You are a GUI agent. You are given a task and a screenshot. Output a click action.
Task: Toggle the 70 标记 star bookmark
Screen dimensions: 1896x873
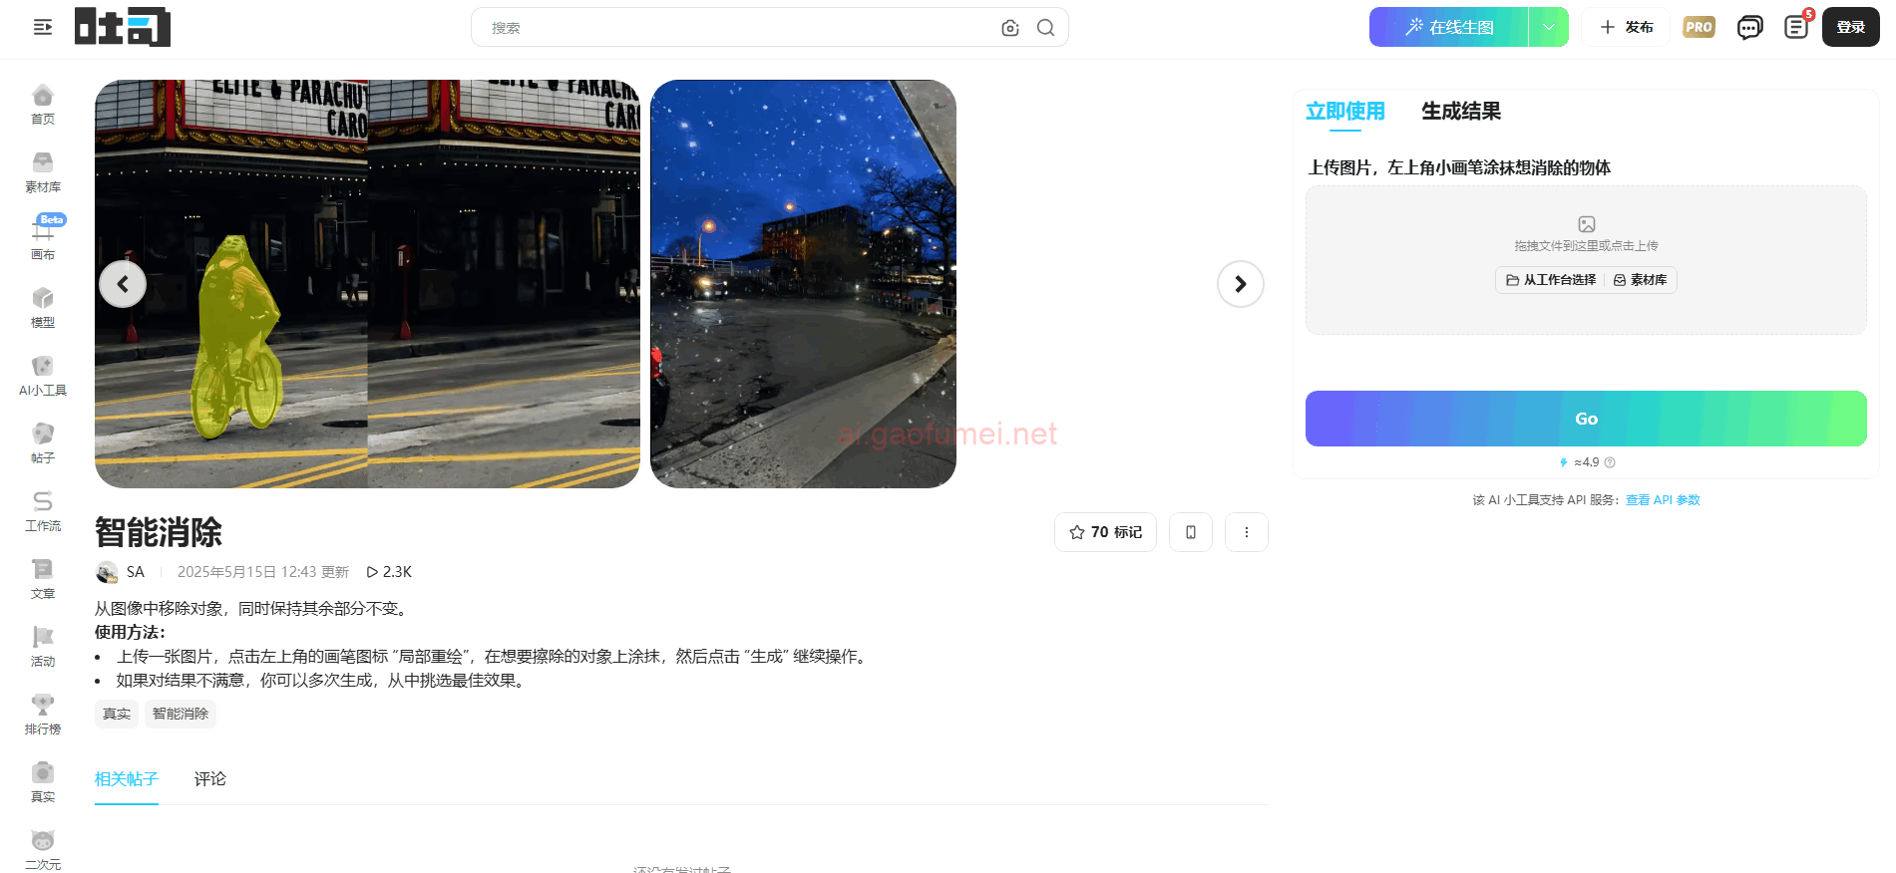(x=1105, y=532)
